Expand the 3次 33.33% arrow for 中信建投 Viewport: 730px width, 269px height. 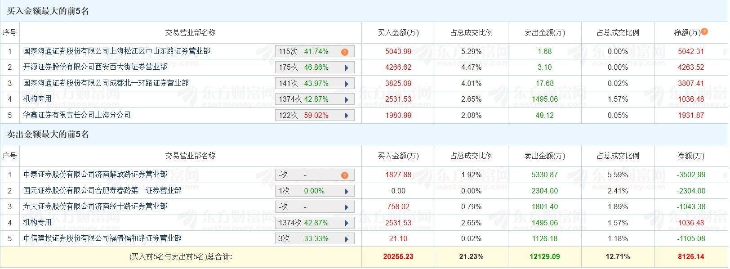pos(347,239)
